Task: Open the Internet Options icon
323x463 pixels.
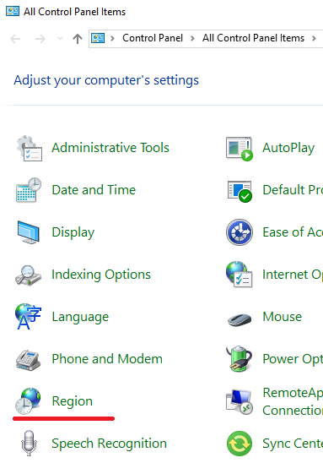Action: click(239, 275)
